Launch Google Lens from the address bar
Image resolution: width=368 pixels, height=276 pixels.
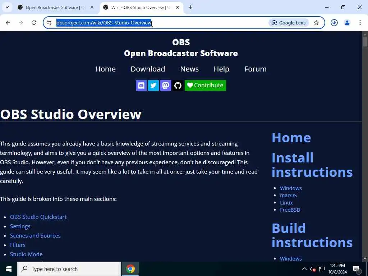pyautogui.click(x=289, y=23)
